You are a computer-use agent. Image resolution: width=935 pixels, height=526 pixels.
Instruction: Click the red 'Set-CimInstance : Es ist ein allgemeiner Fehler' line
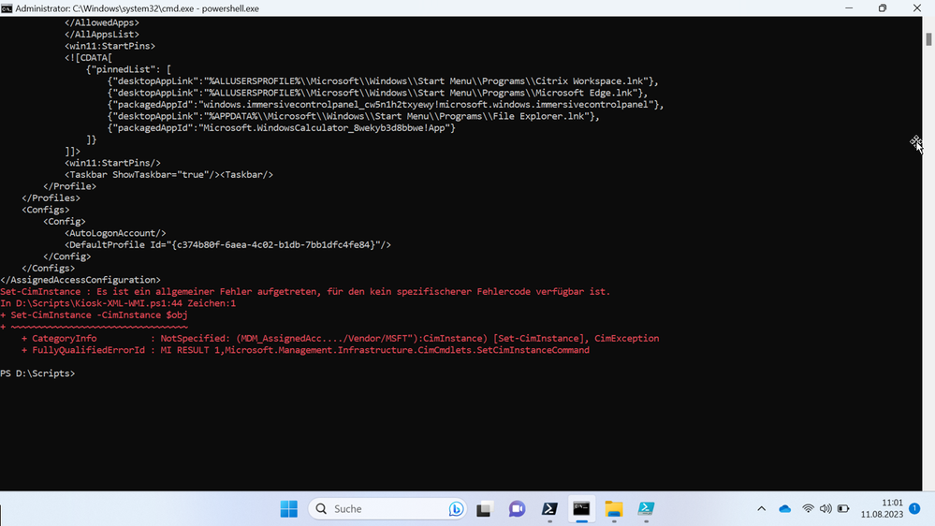coord(305,292)
